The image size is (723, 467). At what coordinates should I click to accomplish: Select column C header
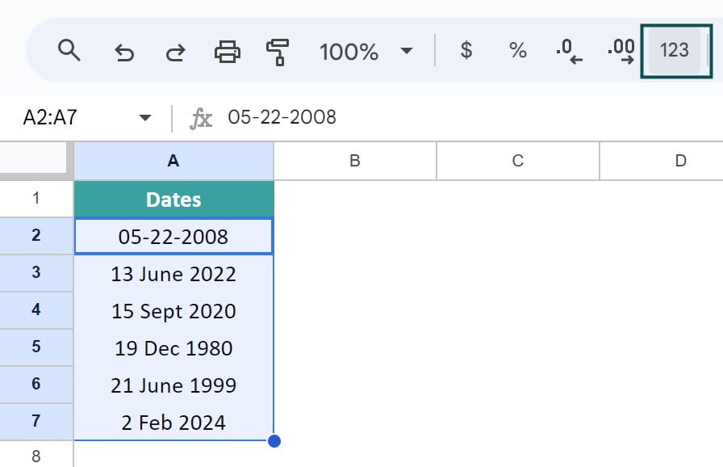click(518, 161)
